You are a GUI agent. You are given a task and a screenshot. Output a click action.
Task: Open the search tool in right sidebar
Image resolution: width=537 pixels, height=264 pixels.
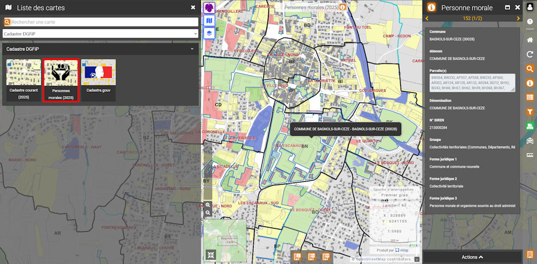(x=529, y=69)
